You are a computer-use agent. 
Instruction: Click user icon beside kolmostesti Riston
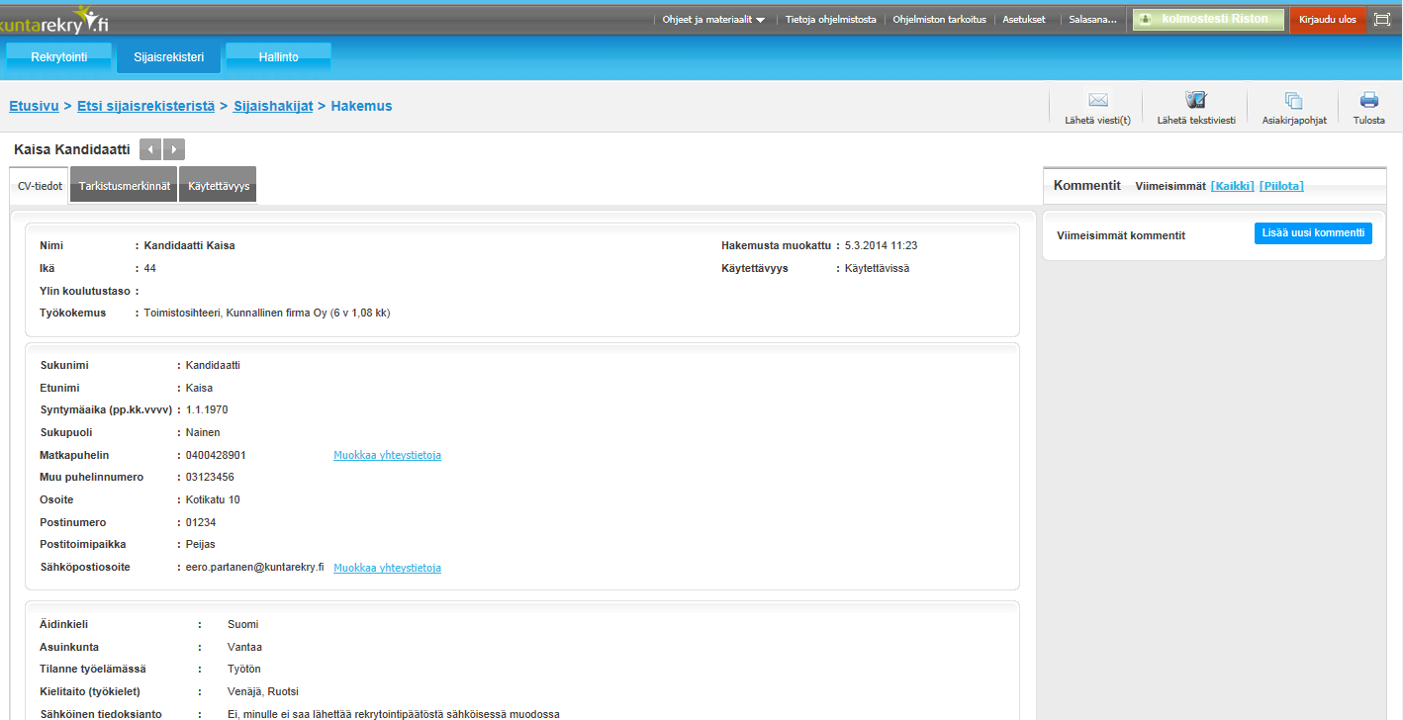1146,19
